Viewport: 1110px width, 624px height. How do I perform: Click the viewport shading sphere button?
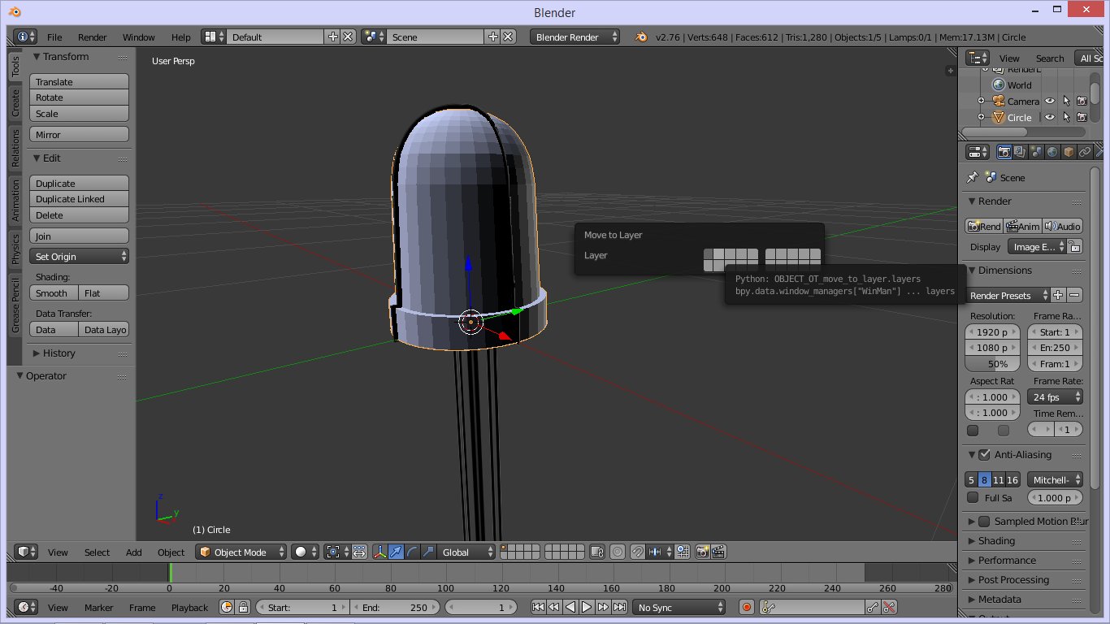tap(306, 552)
